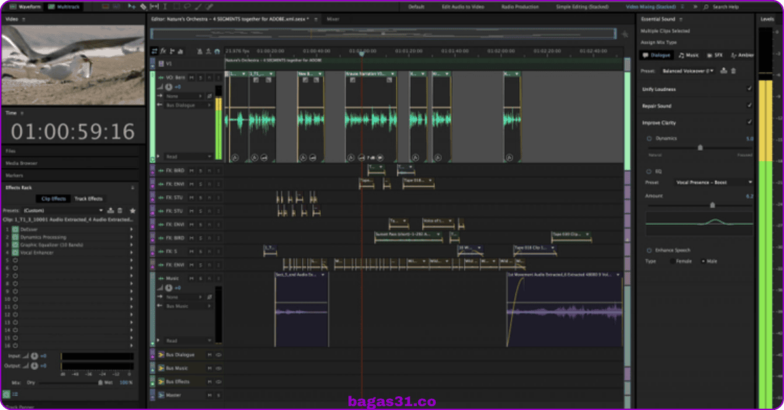Toggle the snapping magnet icon
This screenshot has width=784, height=410.
pyautogui.click(x=217, y=51)
